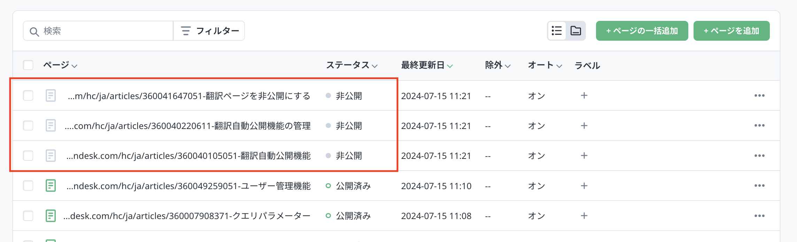
Task: Switch to list view icon
Action: [x=557, y=31]
